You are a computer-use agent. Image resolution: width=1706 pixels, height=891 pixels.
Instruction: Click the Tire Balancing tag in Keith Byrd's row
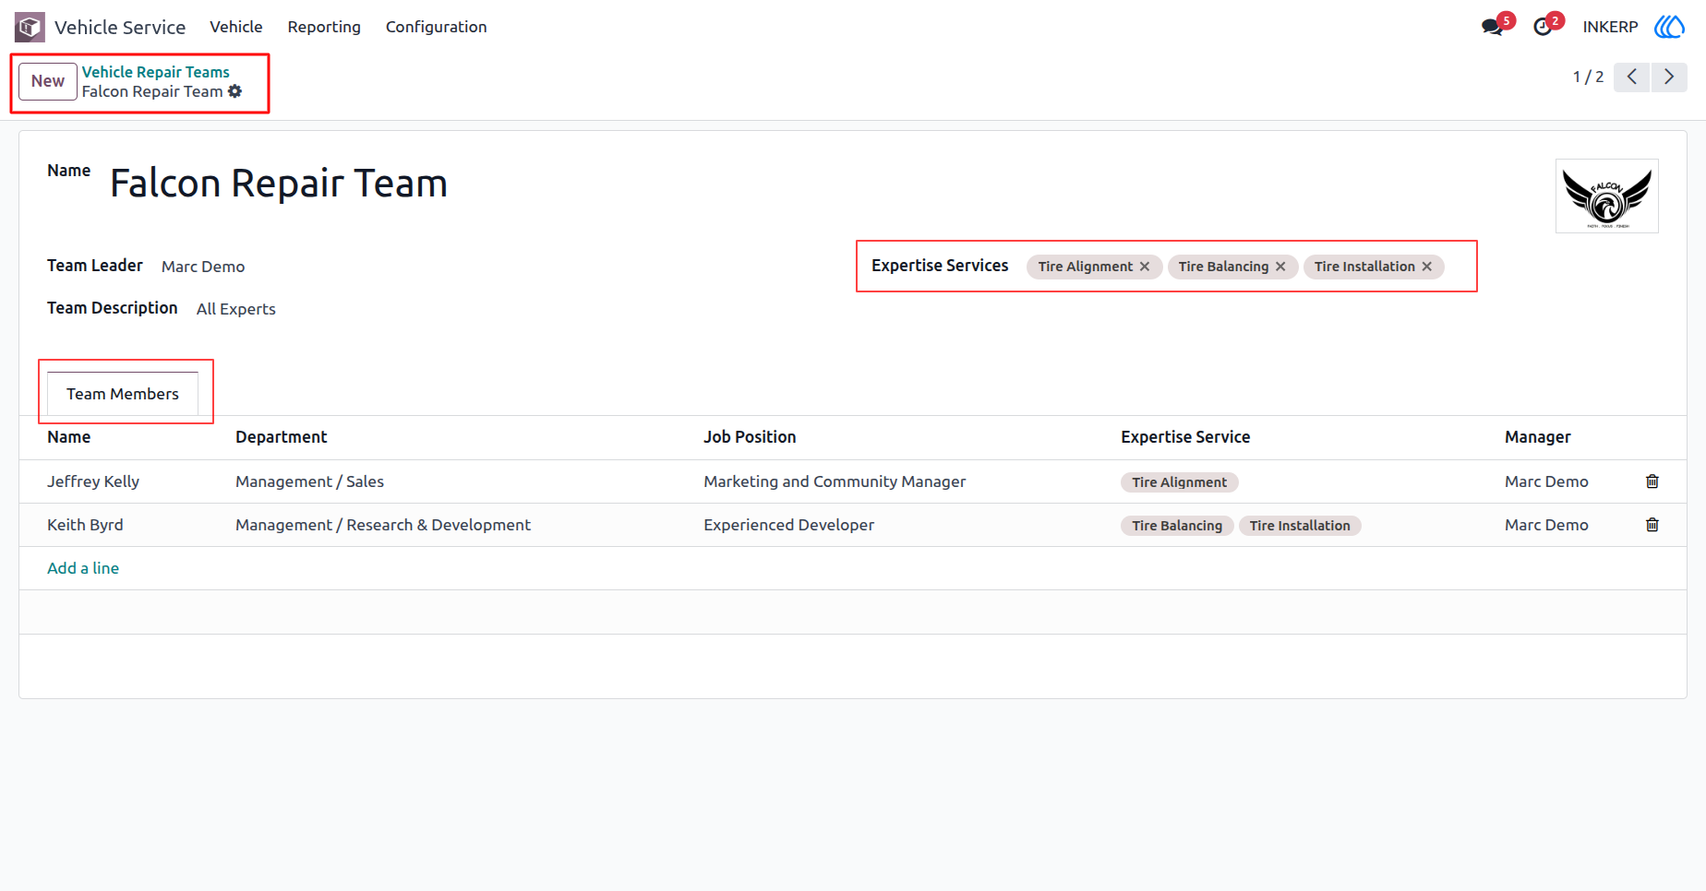pyautogui.click(x=1177, y=526)
